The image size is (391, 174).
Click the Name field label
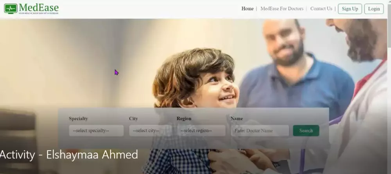click(x=237, y=118)
